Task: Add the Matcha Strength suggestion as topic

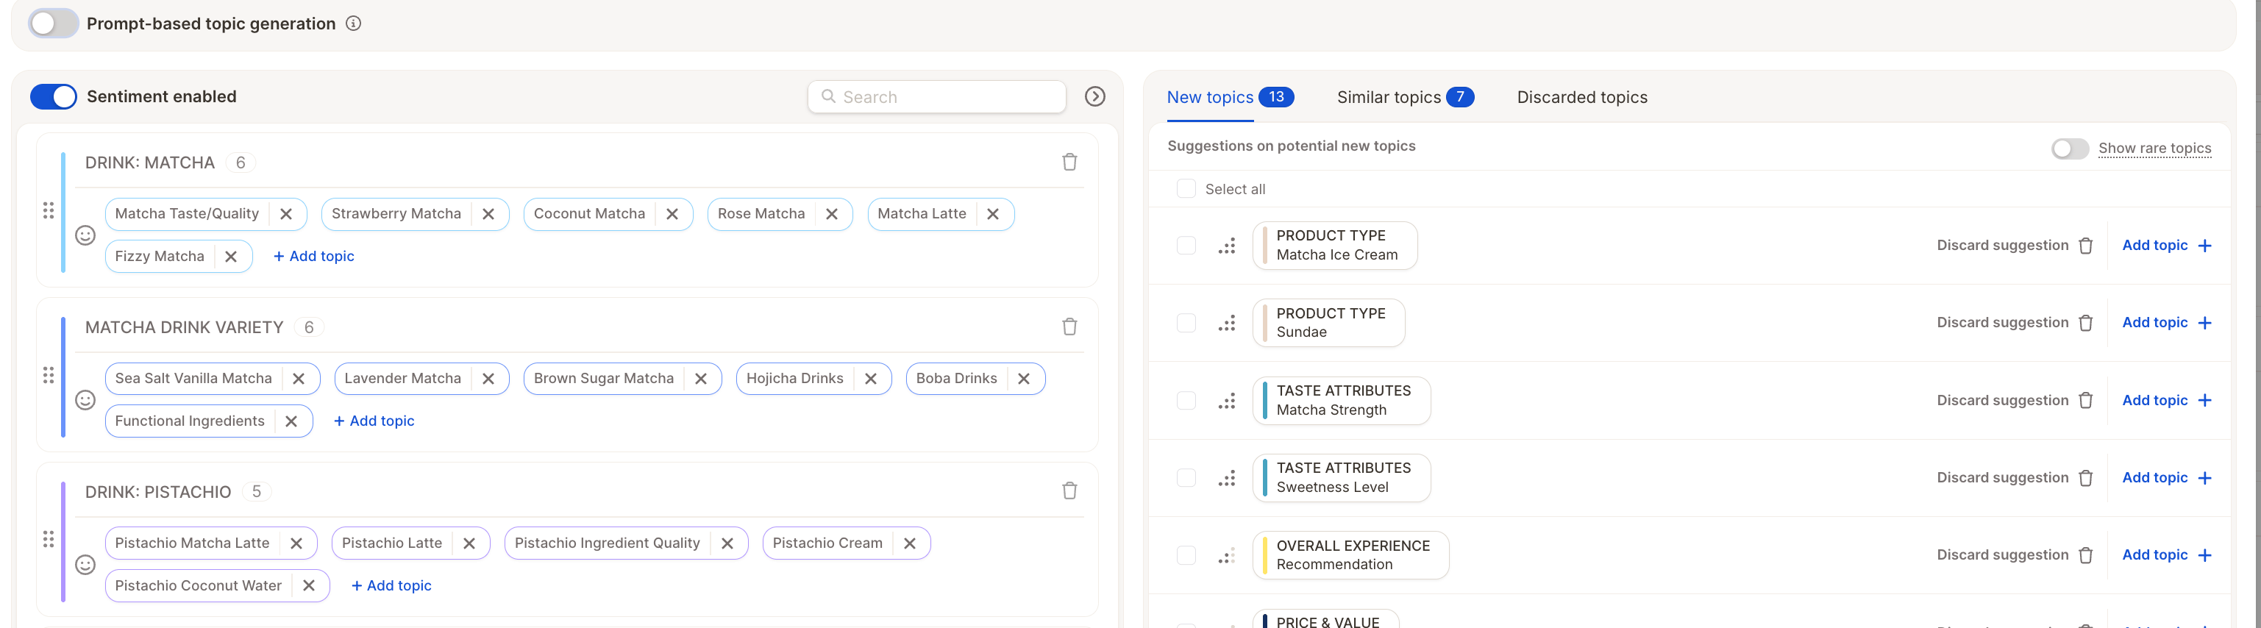Action: click(2166, 401)
